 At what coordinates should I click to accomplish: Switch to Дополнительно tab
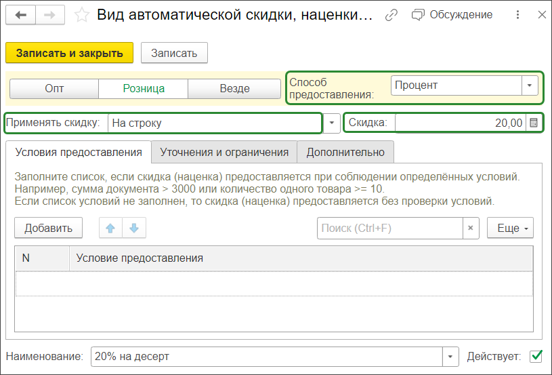pyautogui.click(x=345, y=153)
